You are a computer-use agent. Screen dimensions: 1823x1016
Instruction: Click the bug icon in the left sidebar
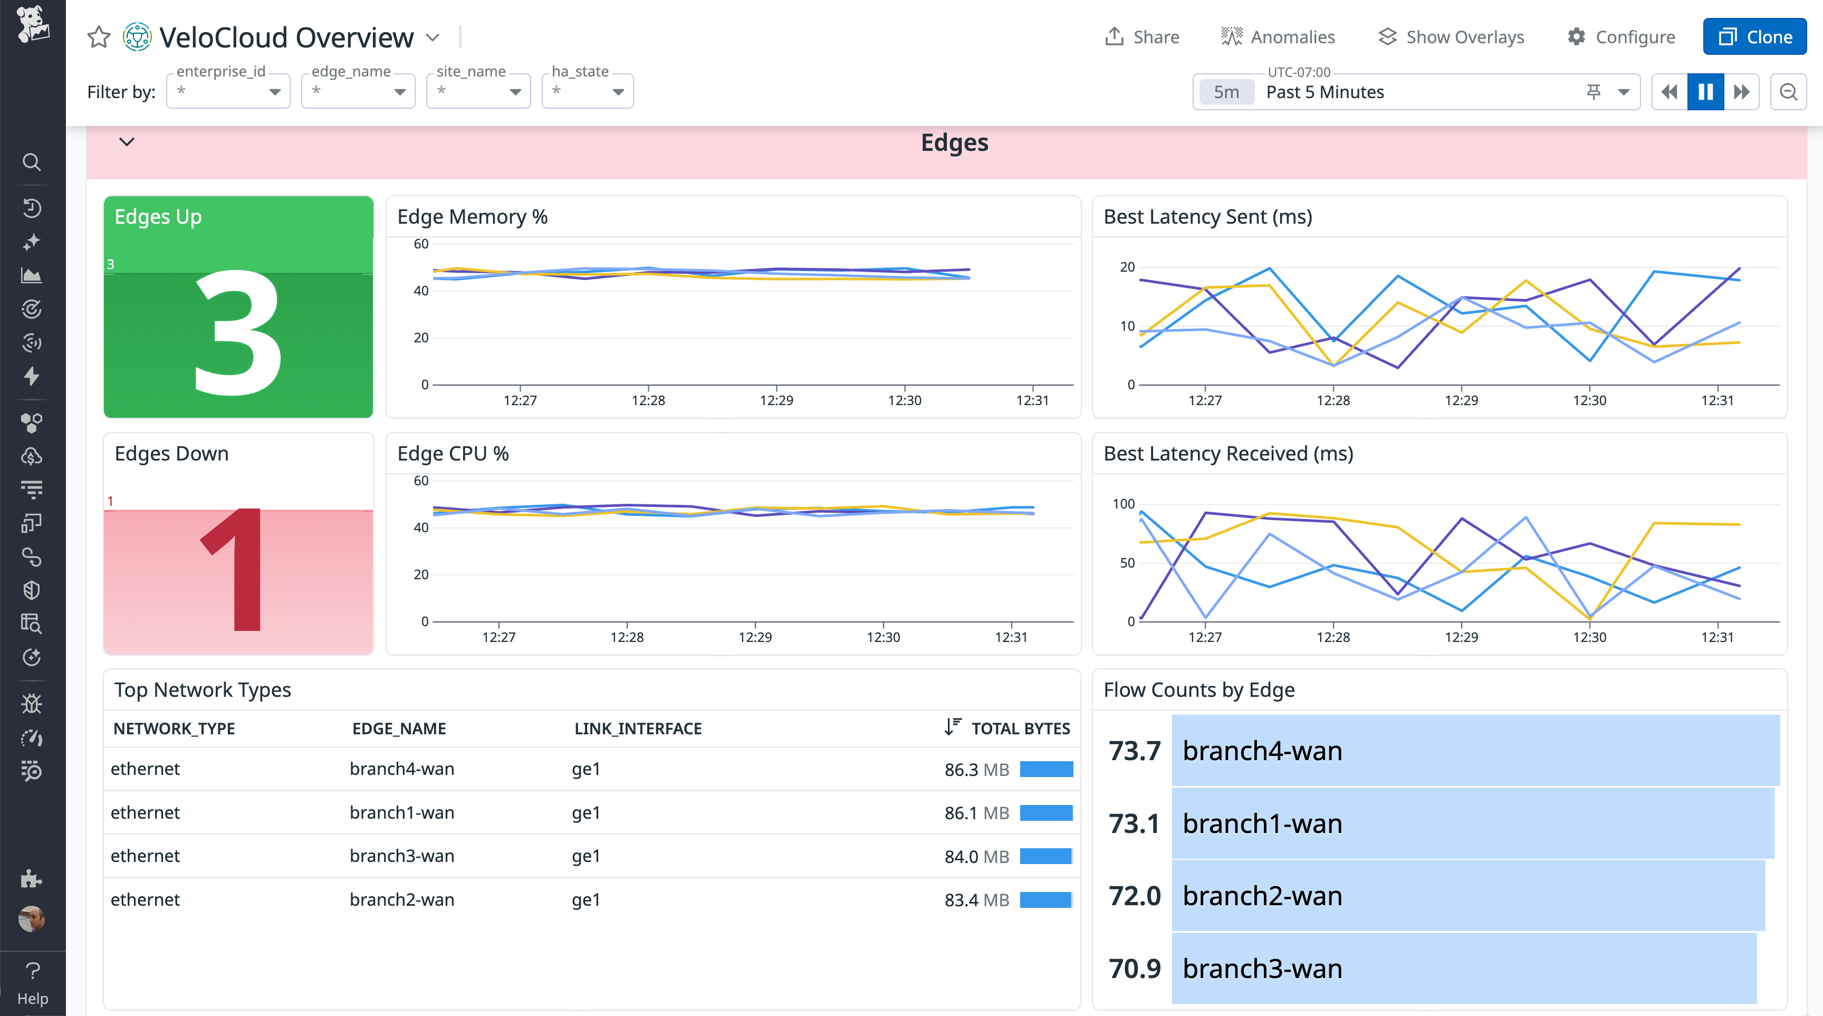pyautogui.click(x=32, y=703)
